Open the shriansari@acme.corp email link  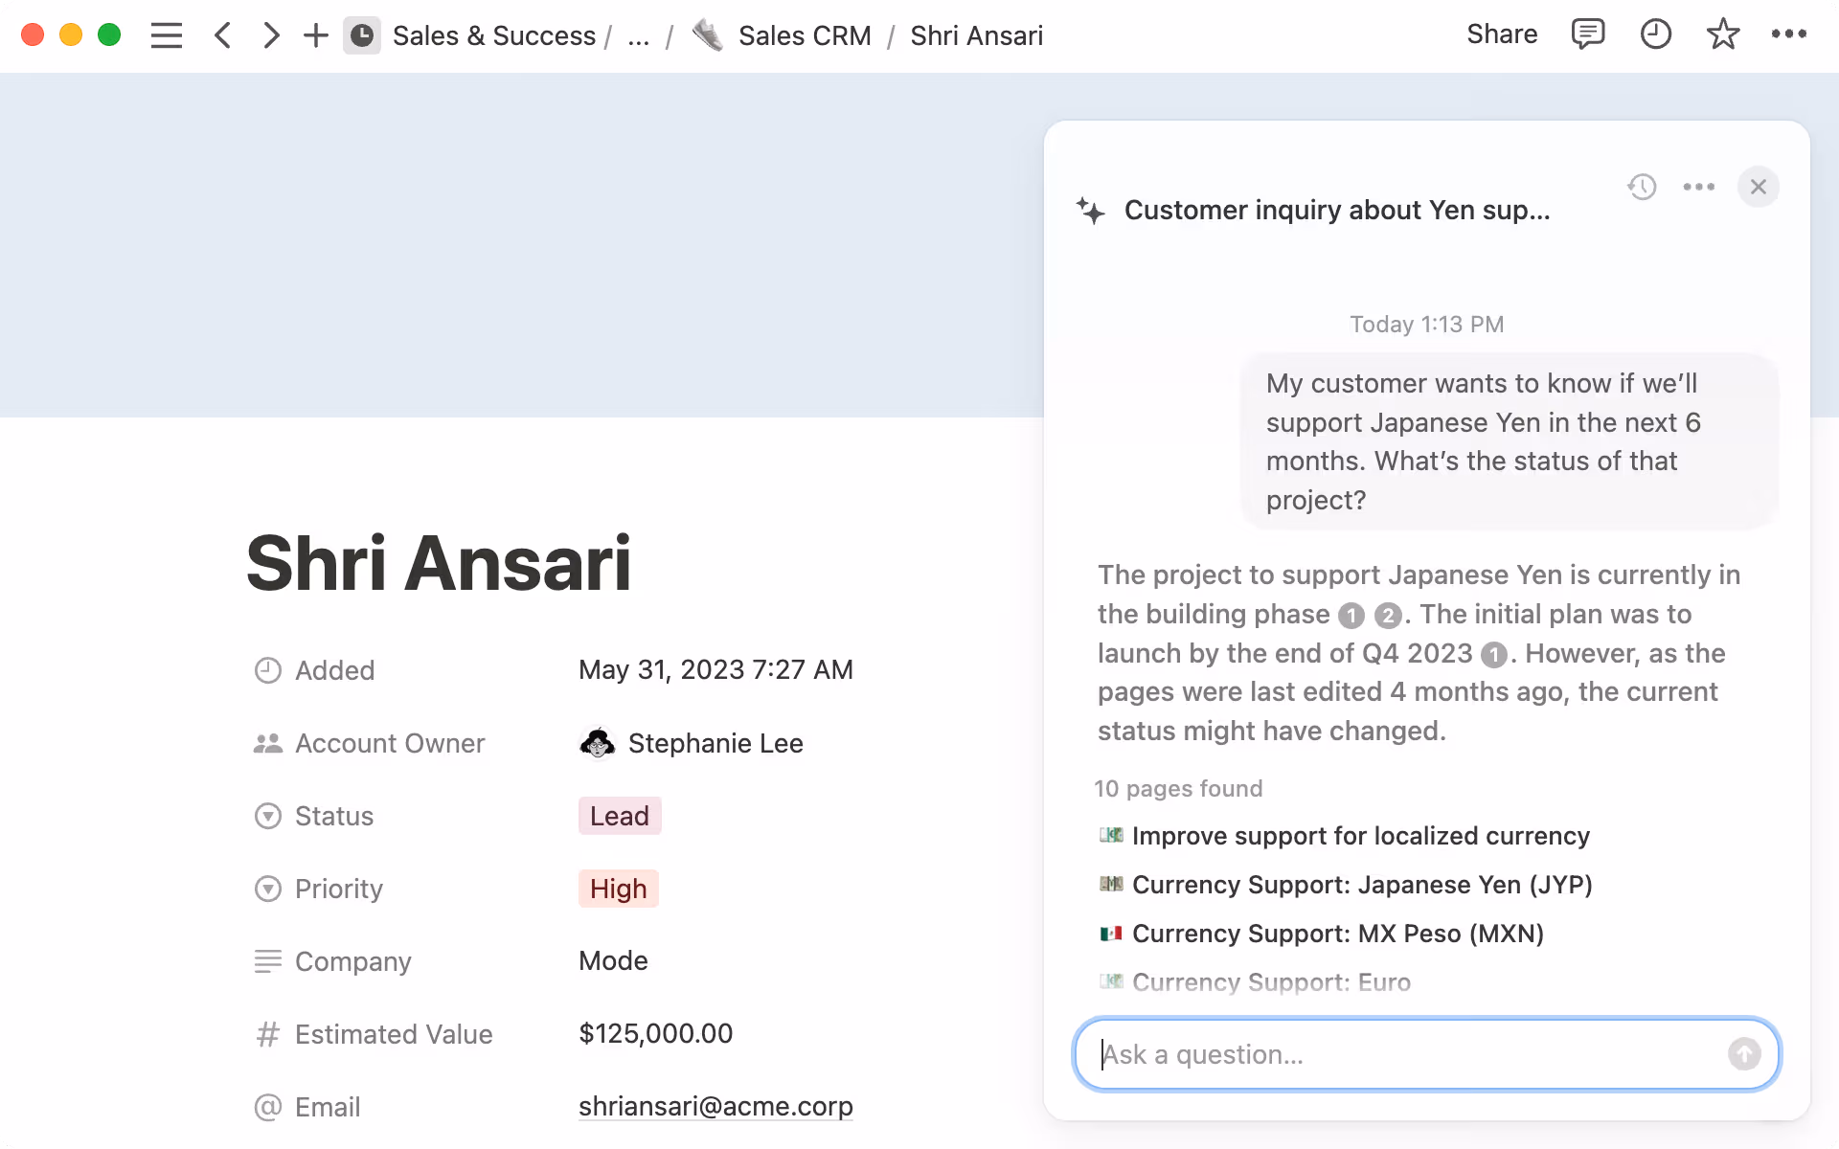click(715, 1107)
